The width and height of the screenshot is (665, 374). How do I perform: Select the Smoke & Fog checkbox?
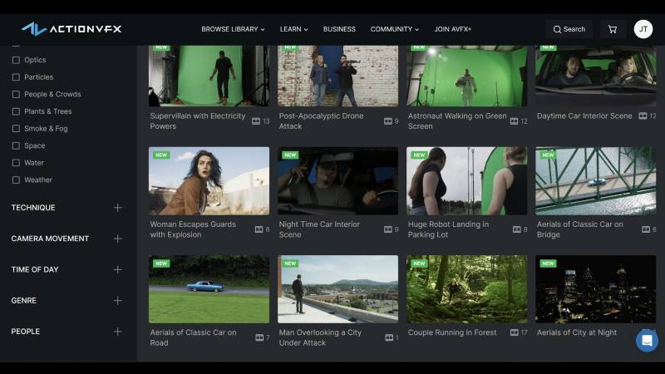16,129
